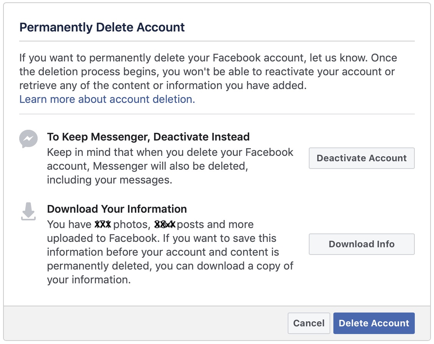The width and height of the screenshot is (434, 344).
Task: Click the Download Info button
Action: (x=361, y=244)
